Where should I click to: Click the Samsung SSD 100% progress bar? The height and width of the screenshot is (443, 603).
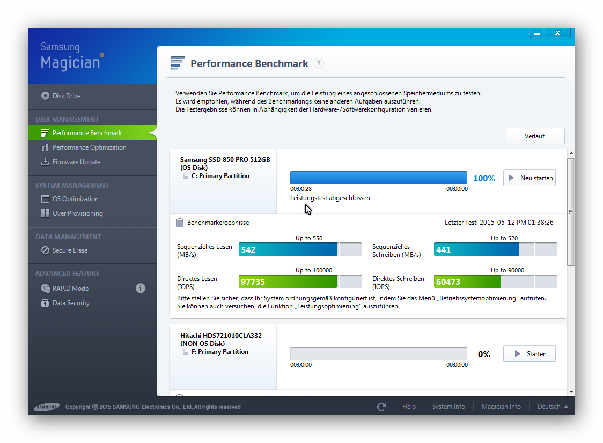[x=379, y=178]
